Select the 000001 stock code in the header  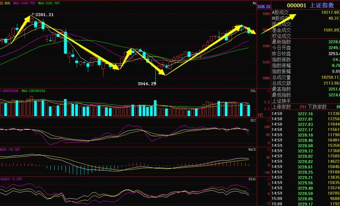tap(296, 5)
